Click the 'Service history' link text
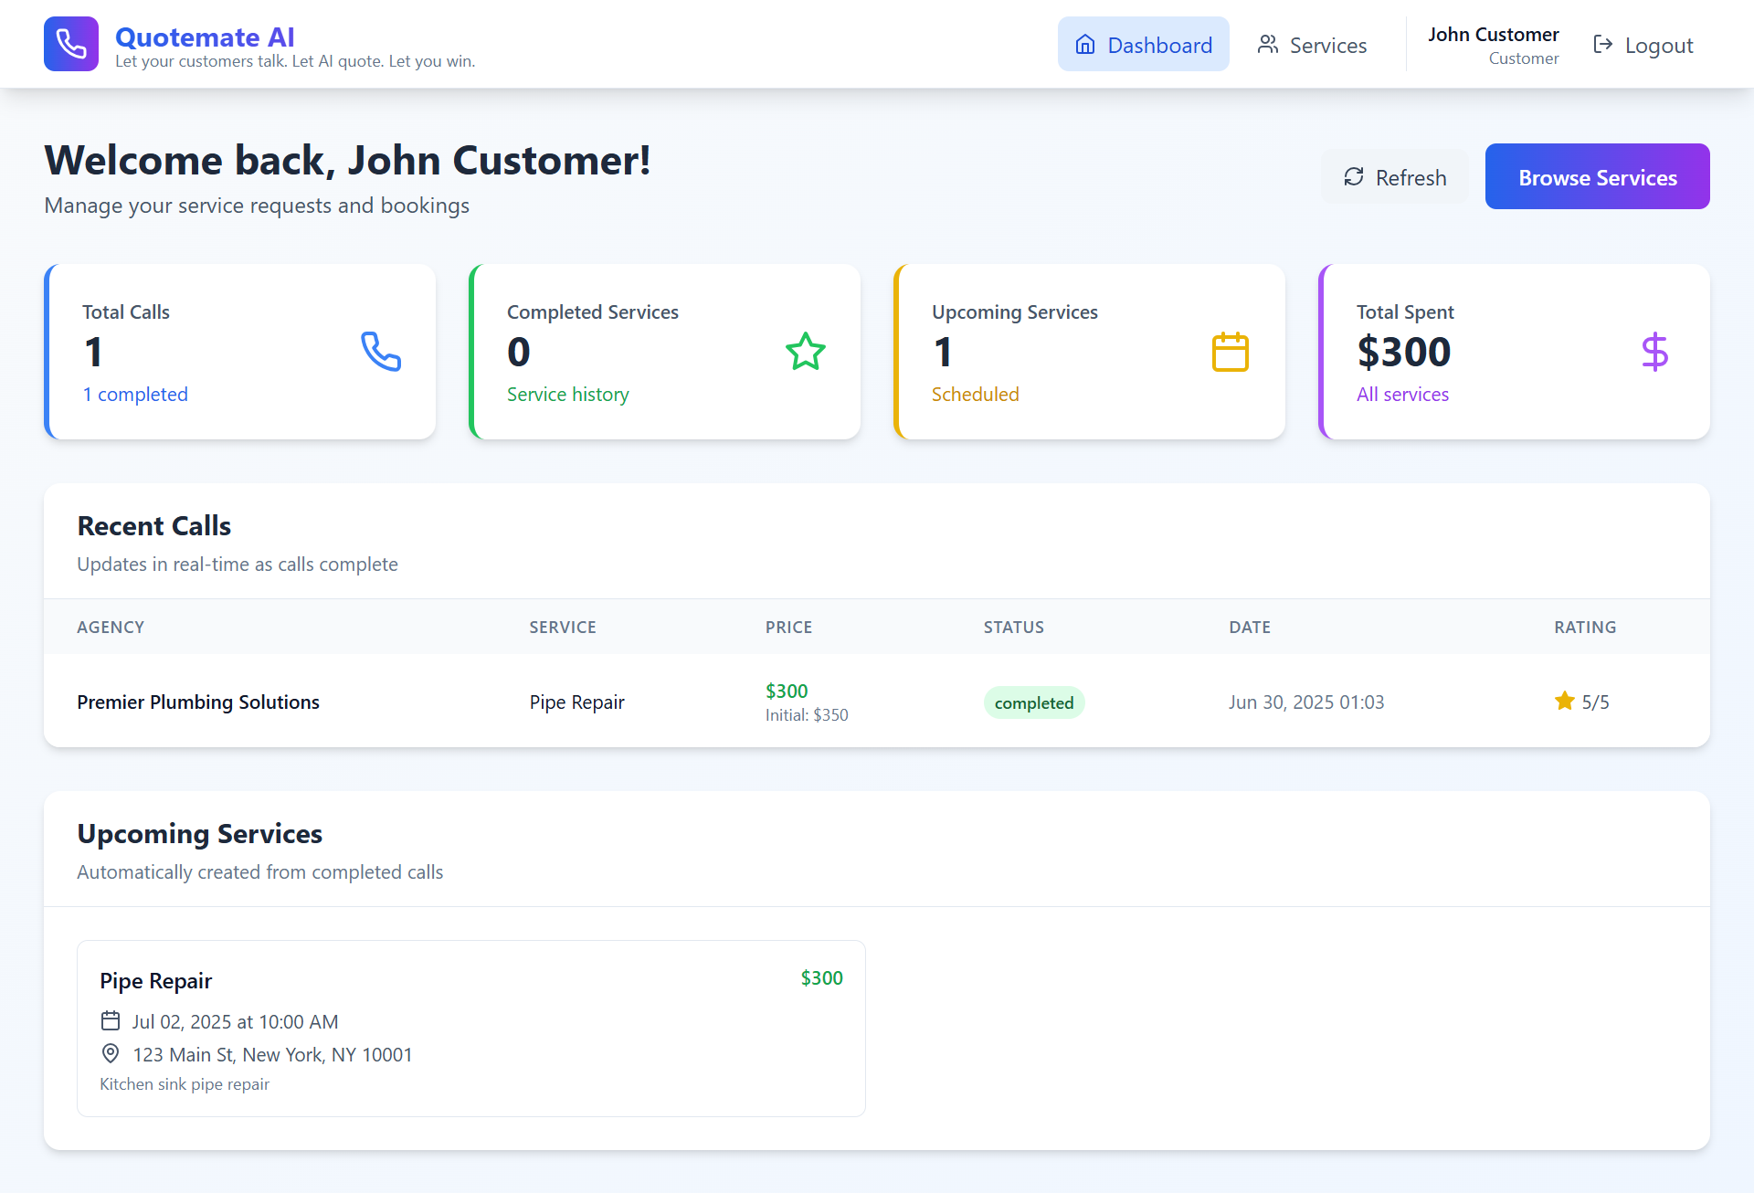Image resolution: width=1754 pixels, height=1193 pixels. click(567, 395)
